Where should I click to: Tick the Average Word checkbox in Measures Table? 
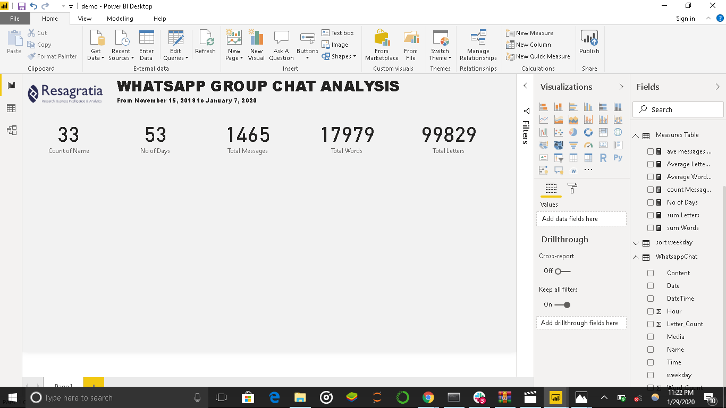[x=651, y=176]
